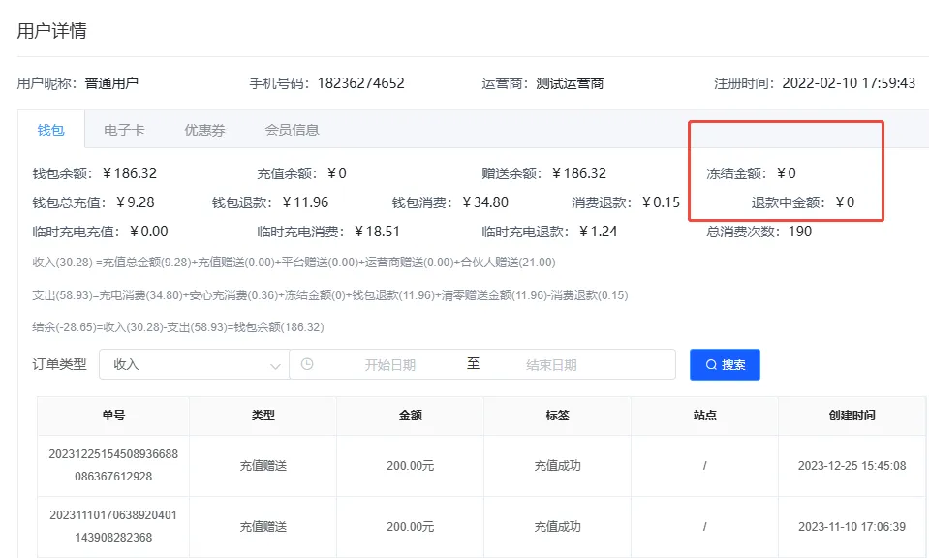Click the clock icon in the date picker

click(x=308, y=364)
